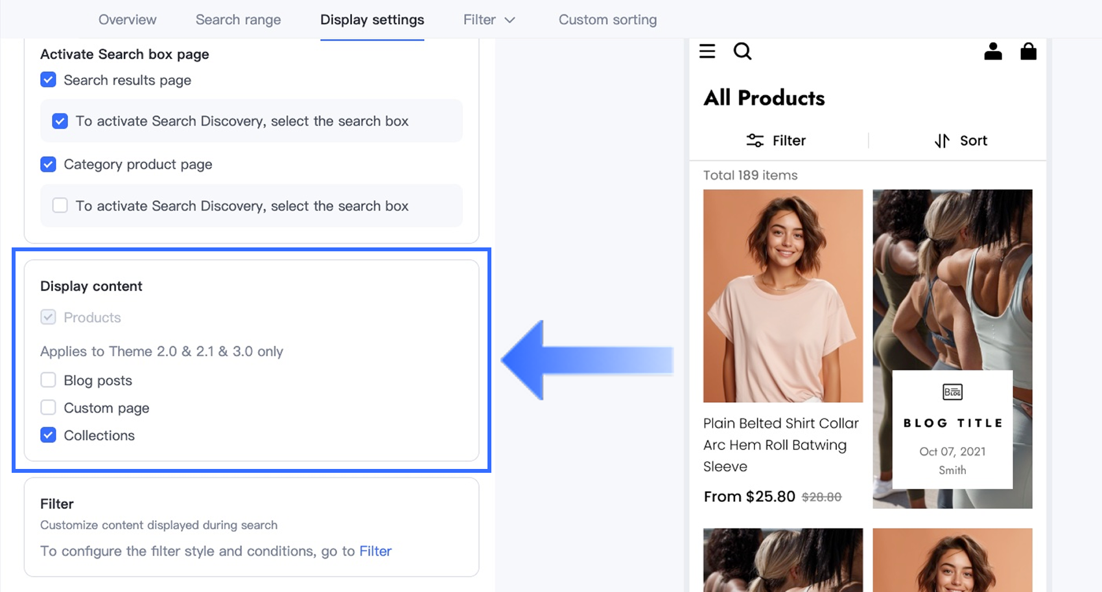The image size is (1102, 592).
Task: Go to the Custom sorting tab
Action: pyautogui.click(x=607, y=20)
